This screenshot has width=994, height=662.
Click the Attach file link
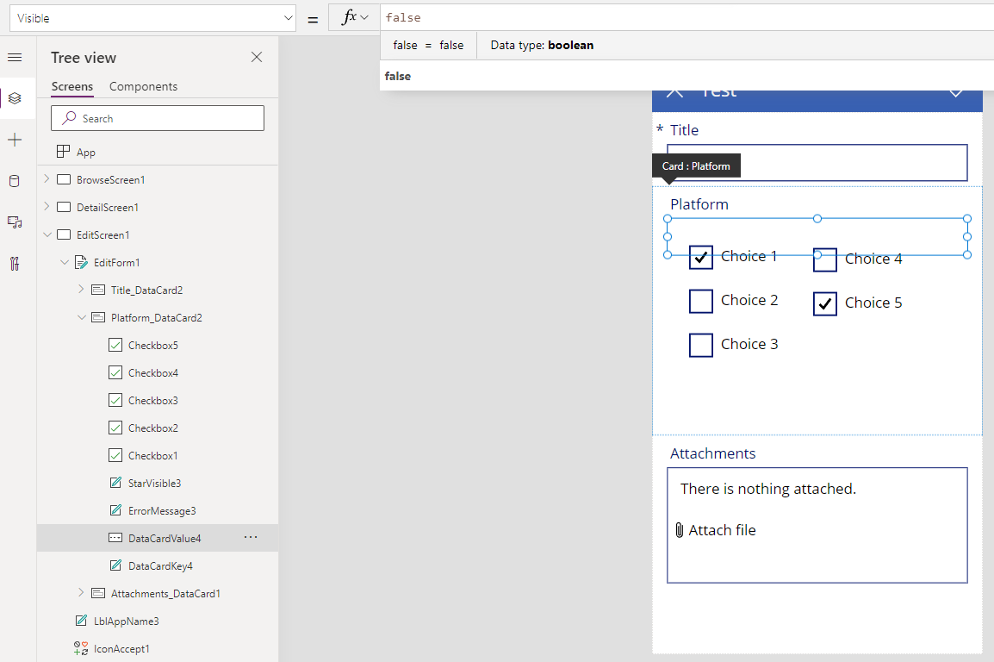click(x=721, y=529)
